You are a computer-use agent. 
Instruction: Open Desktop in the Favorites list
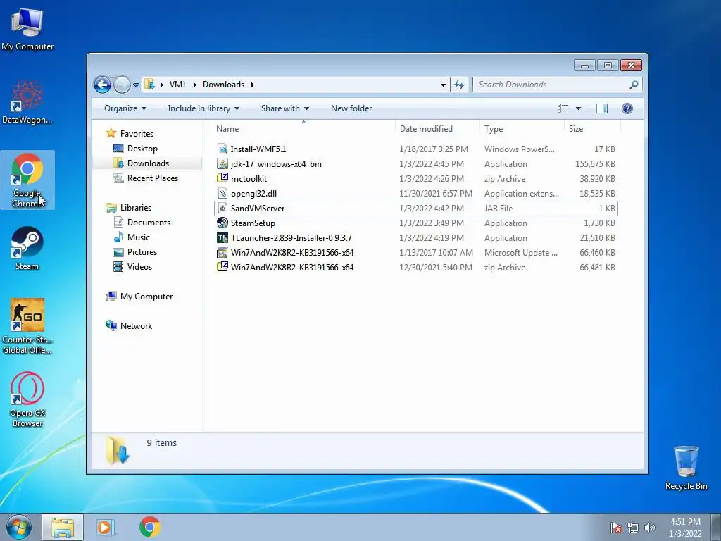(x=142, y=149)
